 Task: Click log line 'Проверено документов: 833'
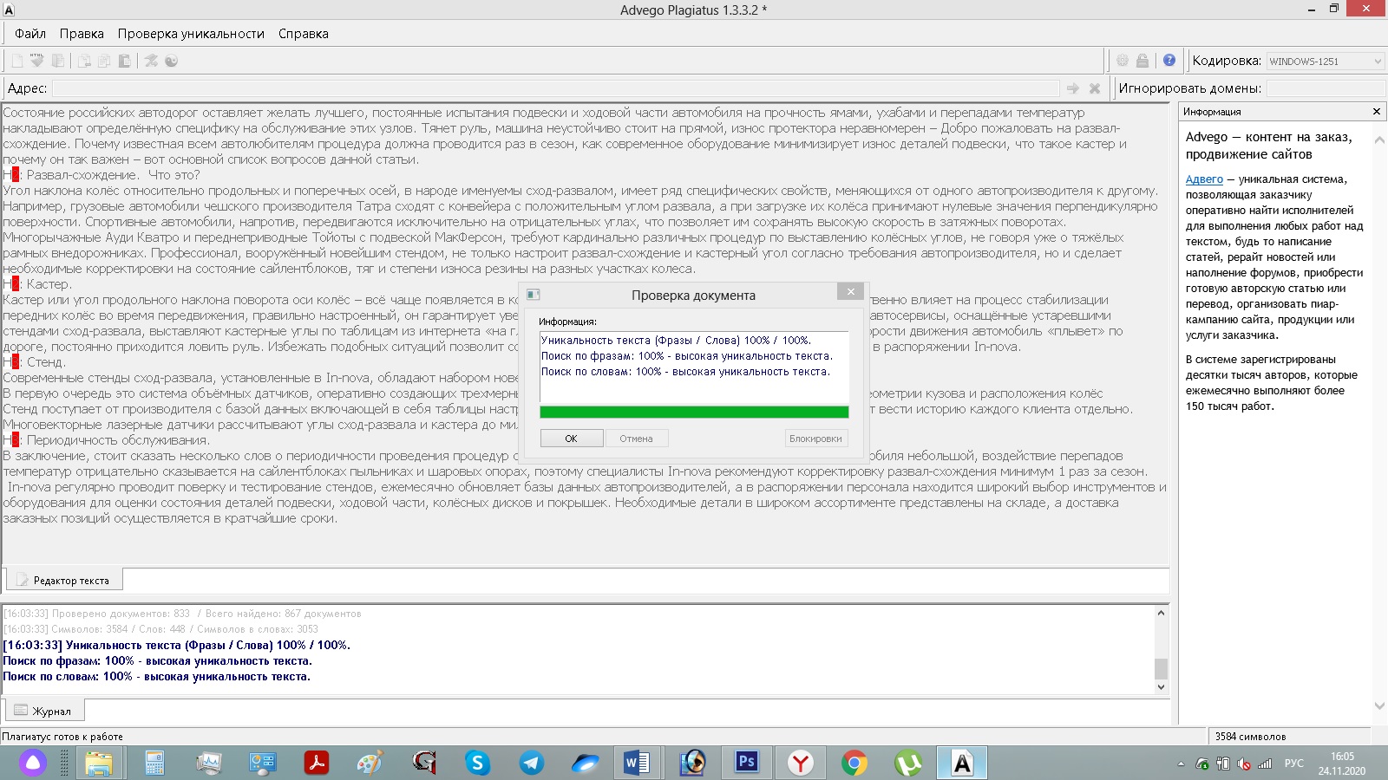click(x=182, y=614)
